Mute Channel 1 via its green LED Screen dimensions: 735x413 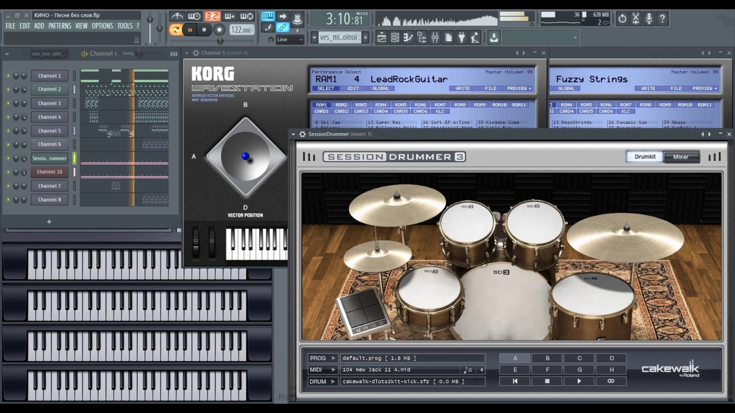click(x=8, y=76)
